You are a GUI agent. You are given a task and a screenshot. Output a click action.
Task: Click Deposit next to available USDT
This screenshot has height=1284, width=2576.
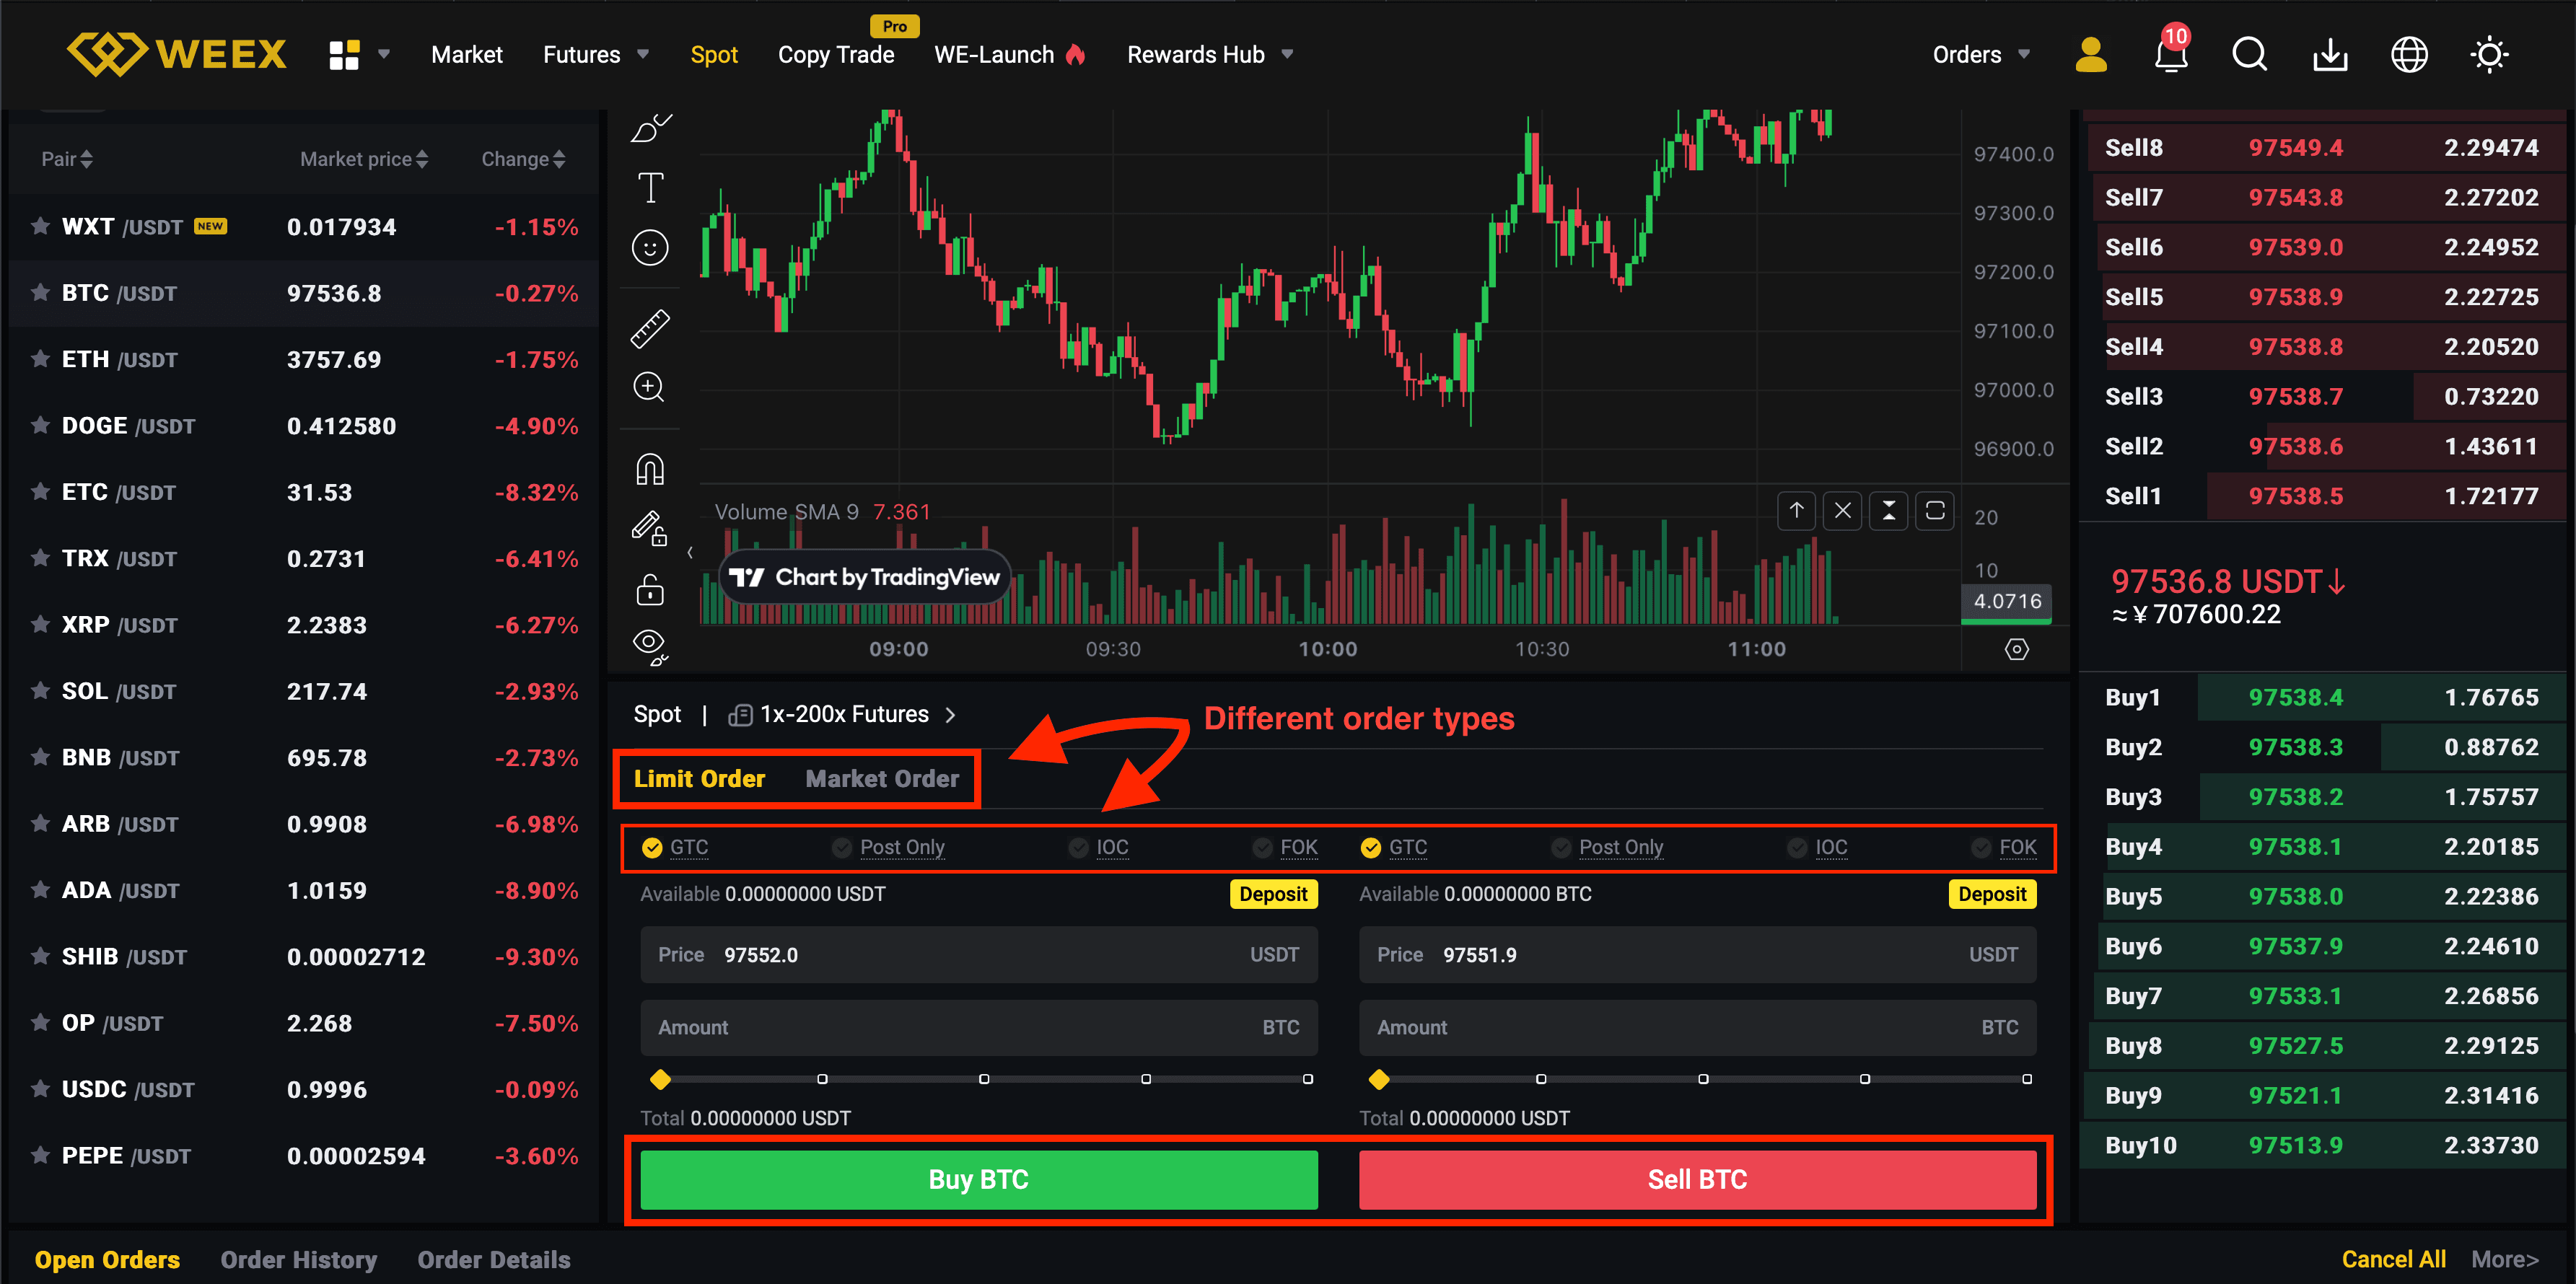pyautogui.click(x=1272, y=893)
